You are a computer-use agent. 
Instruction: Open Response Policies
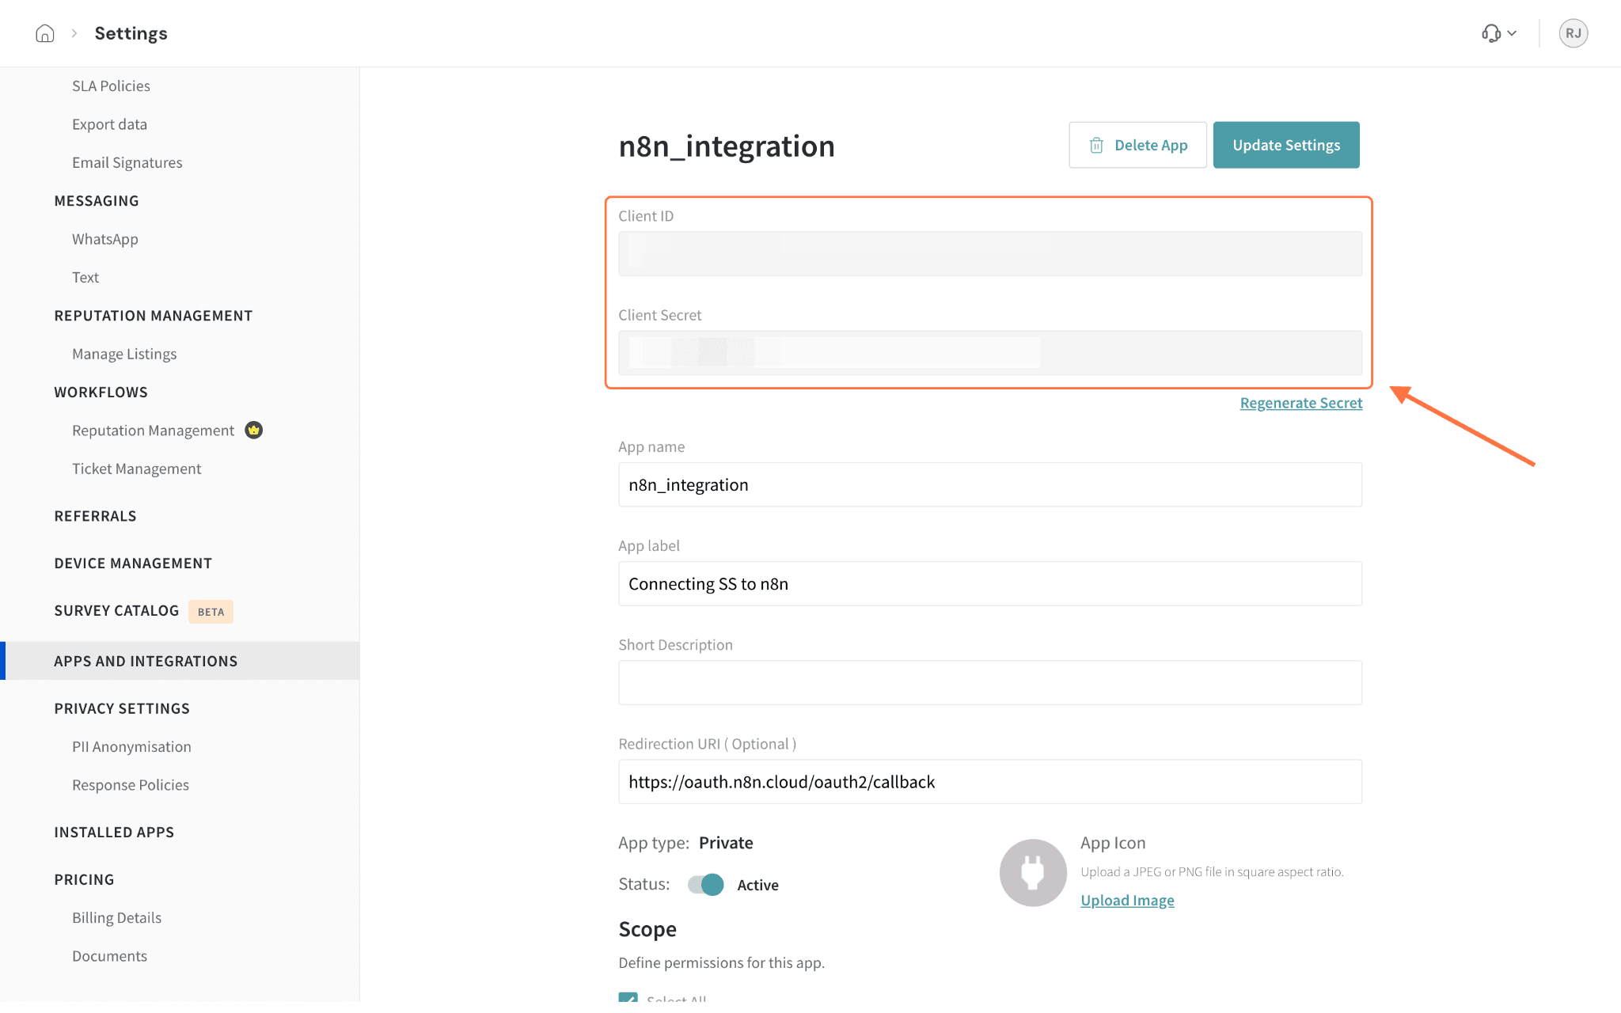click(131, 784)
